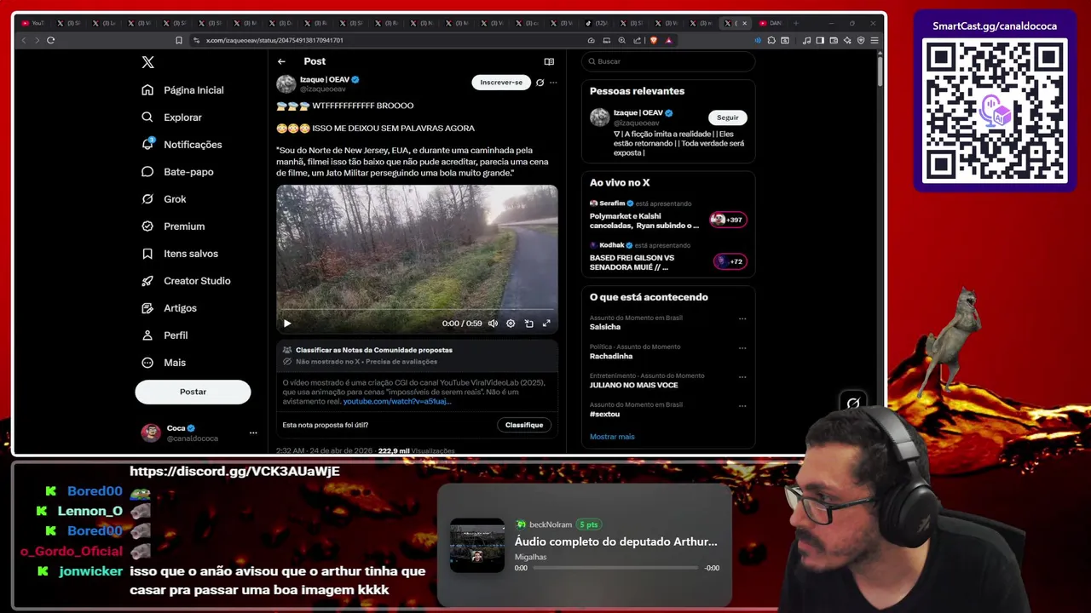
Task: Open Explorar in the sidebar
Action: (171, 117)
